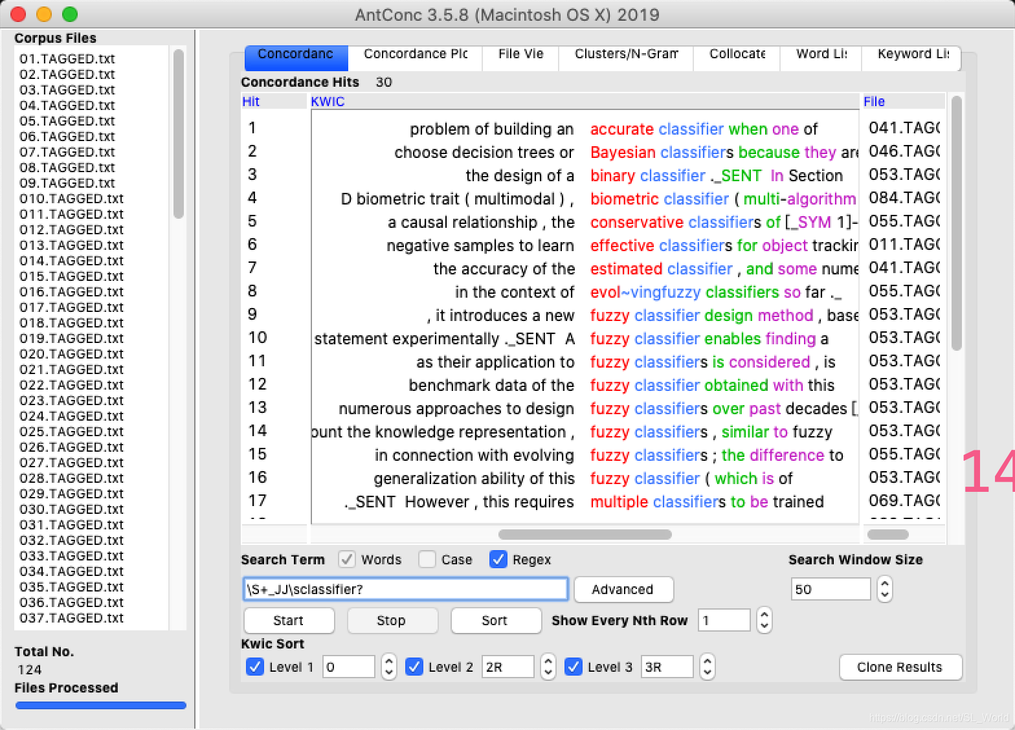This screenshot has height=730, width=1015.
Task: Enable the Case checkbox
Action: tap(427, 559)
